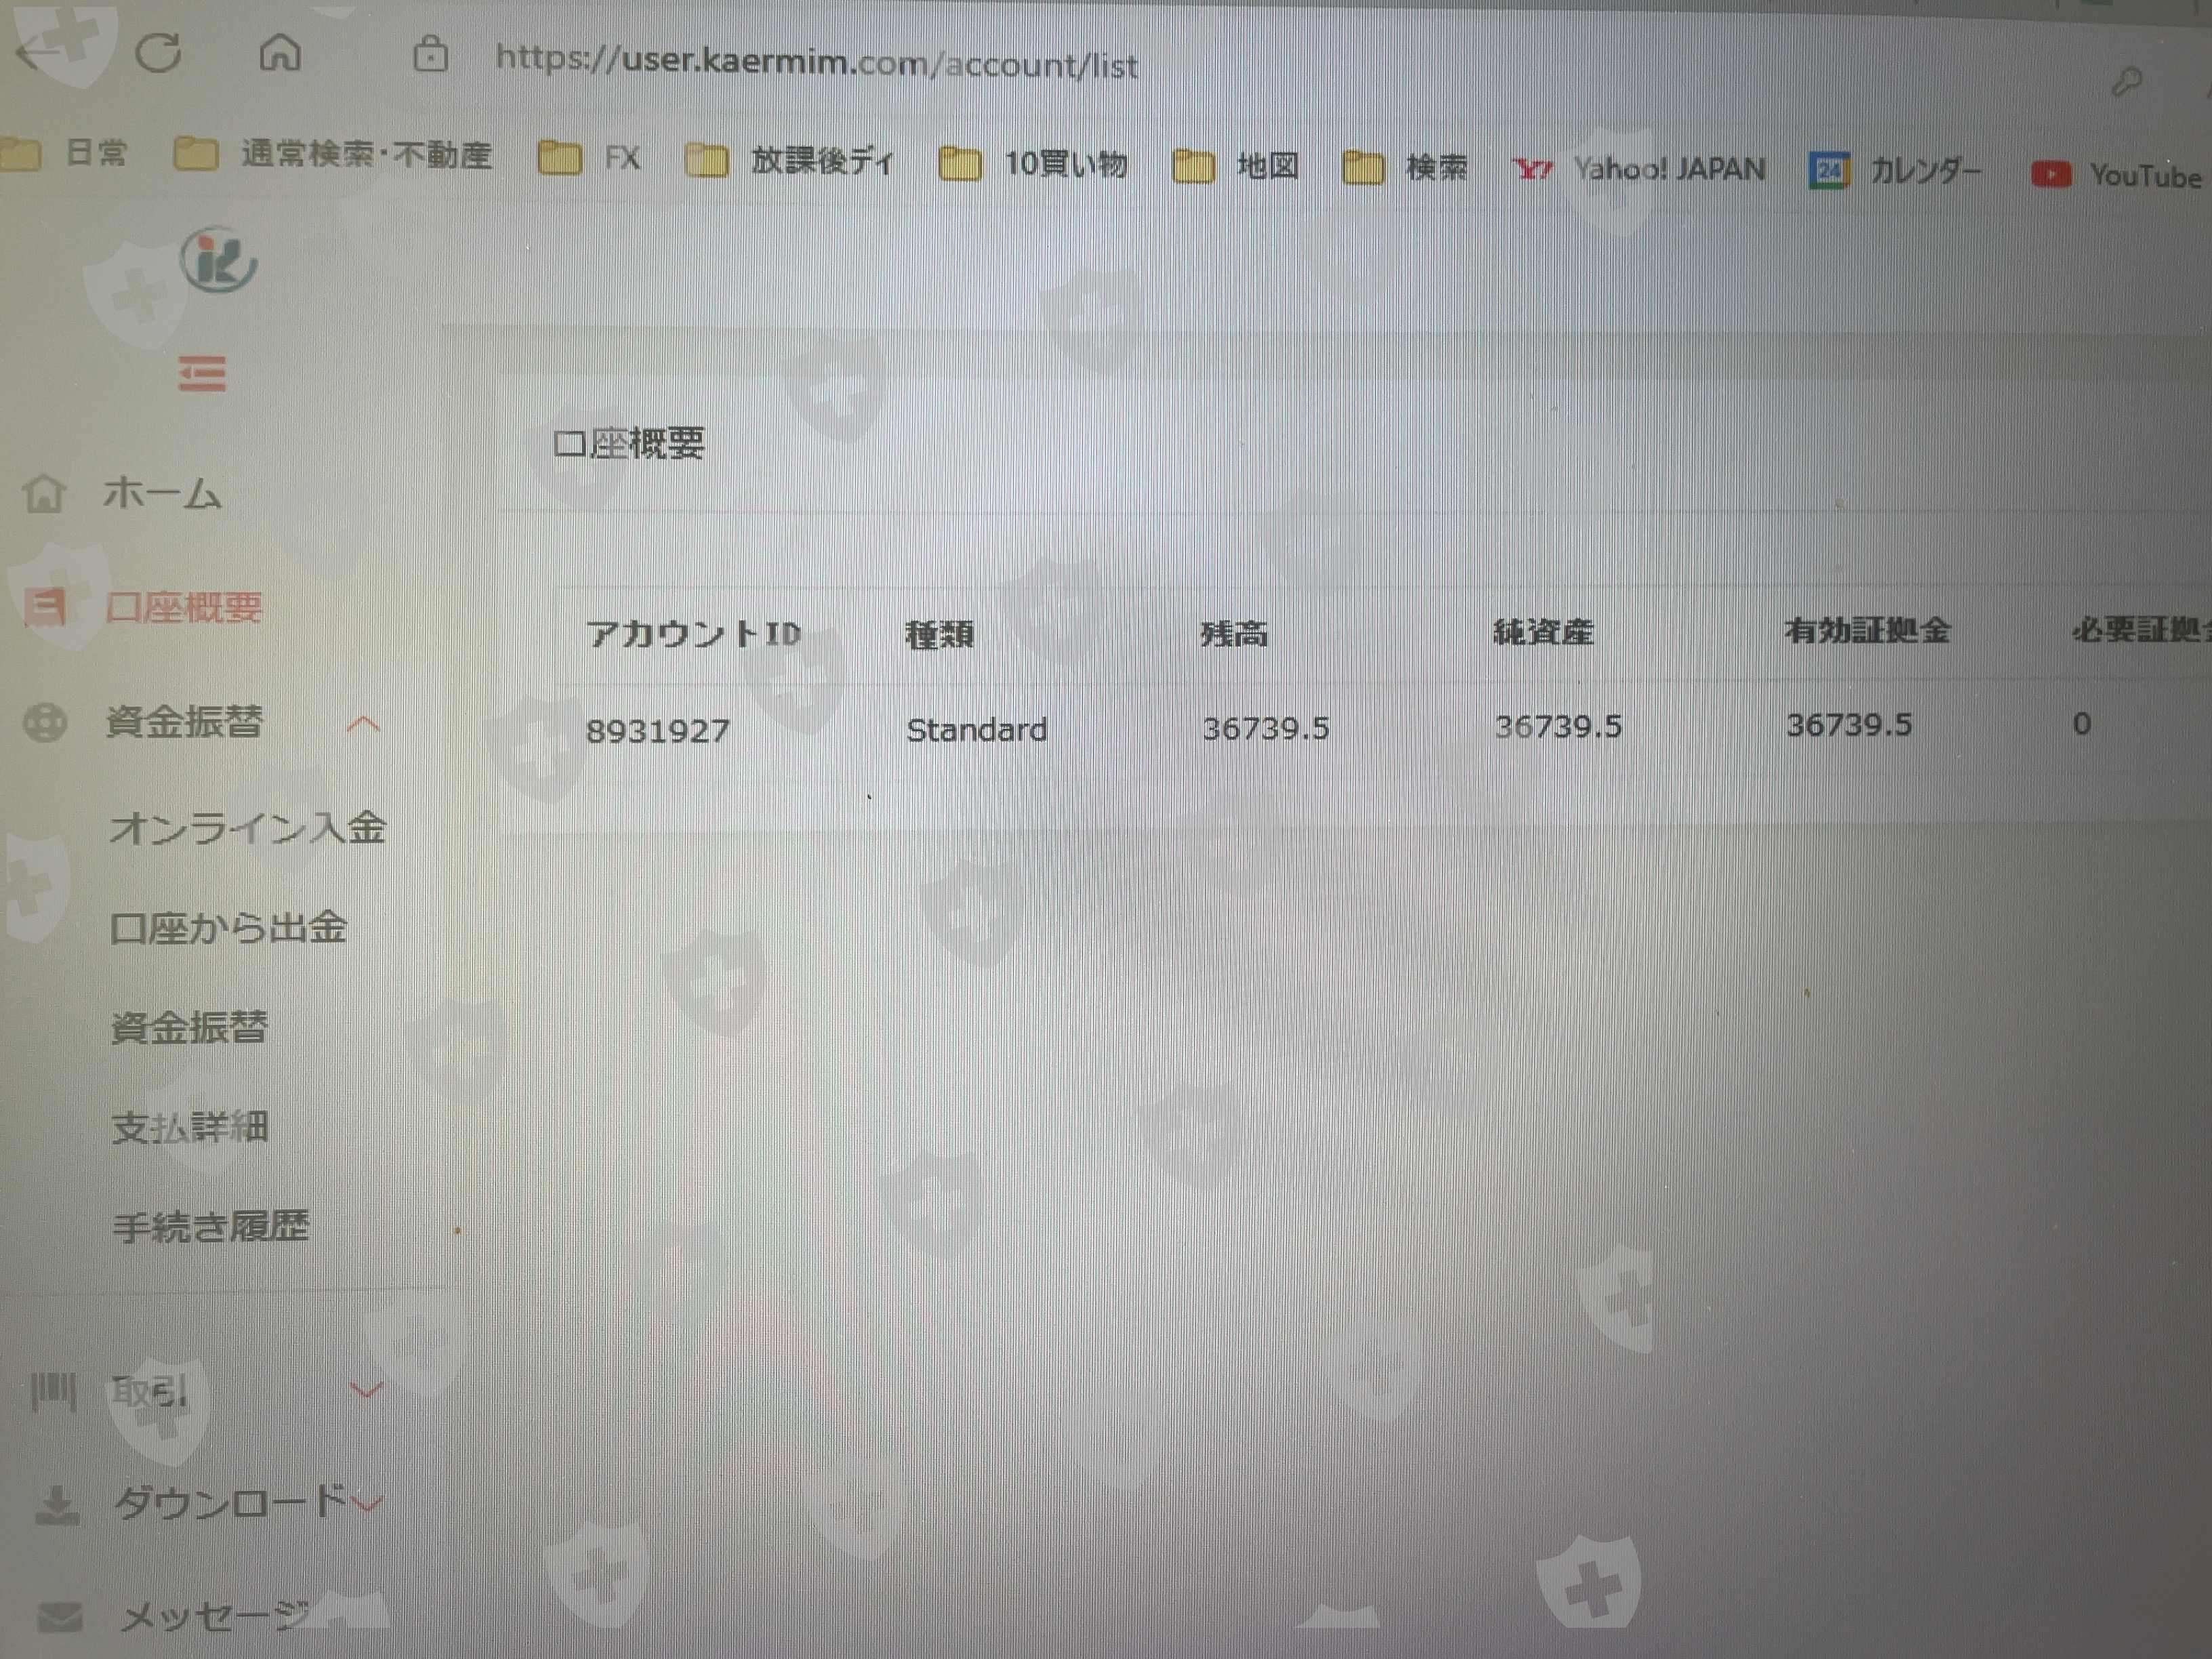Click the red sidebar collapse hamburger icon

pyautogui.click(x=202, y=373)
